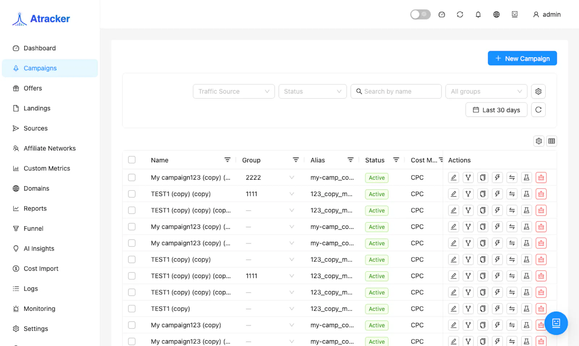This screenshot has width=579, height=346.
Task: Open the All groups dropdown
Action: (x=486, y=91)
